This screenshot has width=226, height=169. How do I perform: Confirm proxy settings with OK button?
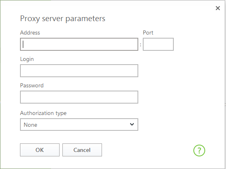click(40, 150)
